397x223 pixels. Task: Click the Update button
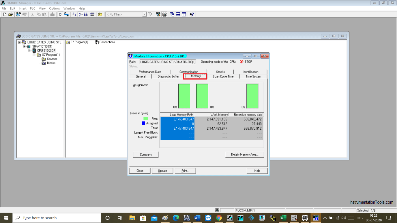click(162, 171)
